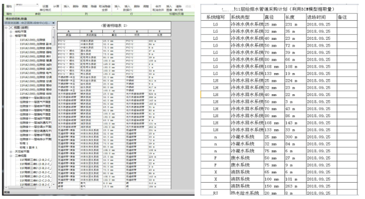The width and height of the screenshot is (365, 199).
Task: Click the browser scrollbar up arrow
Action: tap(54, 27)
